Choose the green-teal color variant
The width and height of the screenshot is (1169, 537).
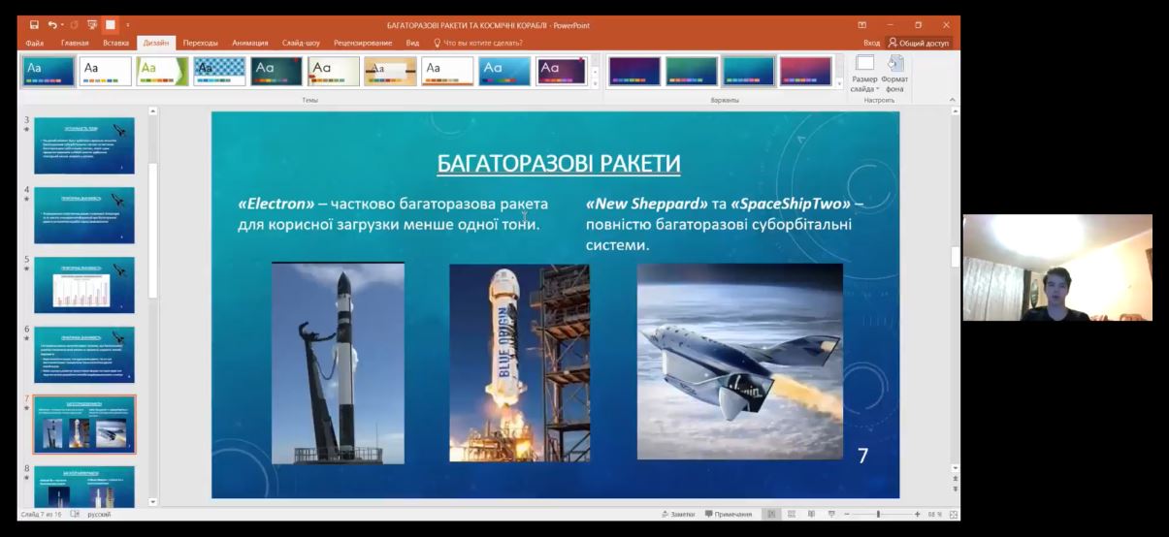tap(692, 72)
